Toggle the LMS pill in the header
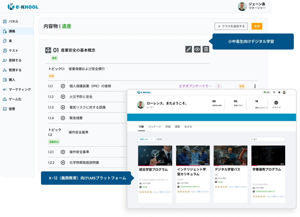This screenshot has width=300, height=217. pyautogui.click(x=266, y=92)
